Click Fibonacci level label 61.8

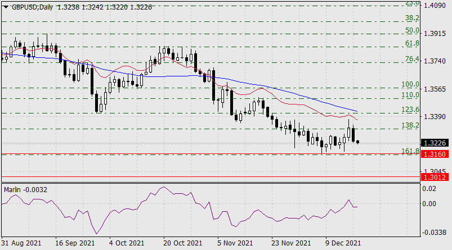412,43
